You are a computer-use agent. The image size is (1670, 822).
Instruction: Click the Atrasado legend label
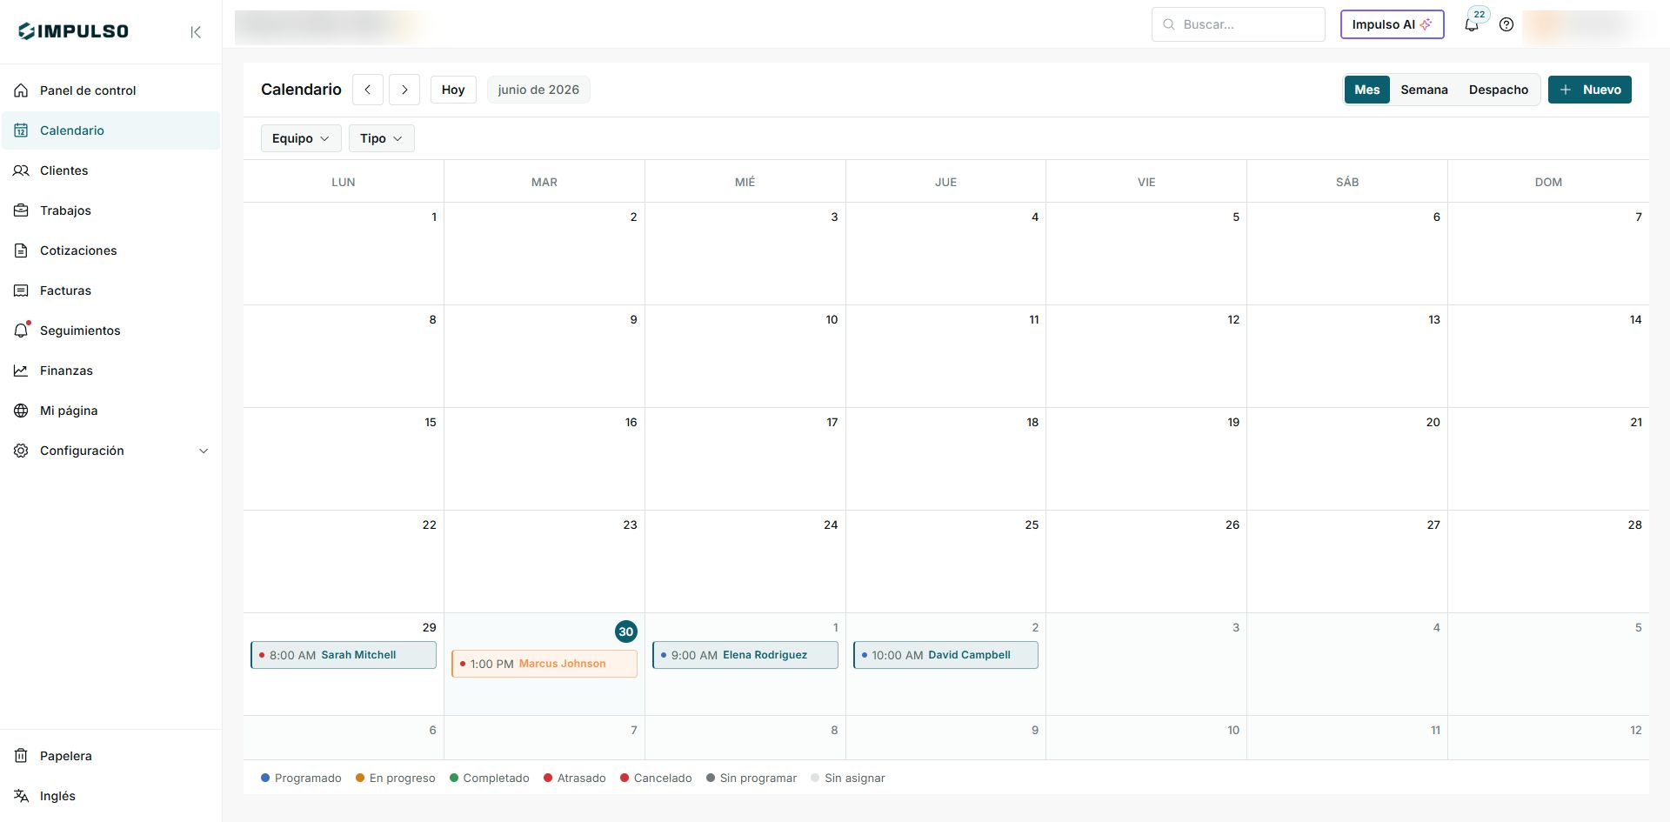[x=581, y=779]
